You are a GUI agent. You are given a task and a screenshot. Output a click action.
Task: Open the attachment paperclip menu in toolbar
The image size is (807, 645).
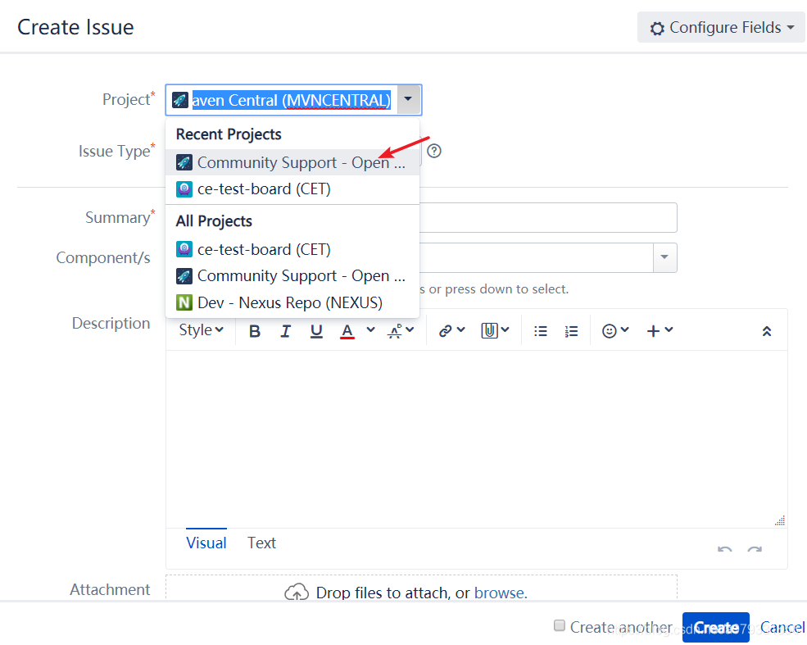click(495, 330)
